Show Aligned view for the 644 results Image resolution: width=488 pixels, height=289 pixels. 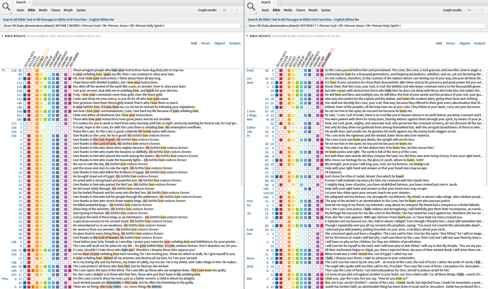(464, 43)
